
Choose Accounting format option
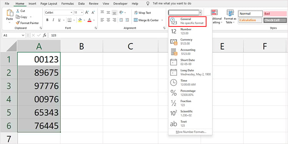click(x=190, y=52)
